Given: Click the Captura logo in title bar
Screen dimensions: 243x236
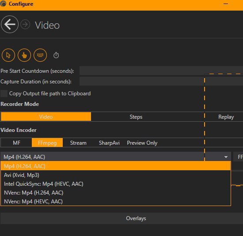Looking at the screenshot, I should coord(3,4).
